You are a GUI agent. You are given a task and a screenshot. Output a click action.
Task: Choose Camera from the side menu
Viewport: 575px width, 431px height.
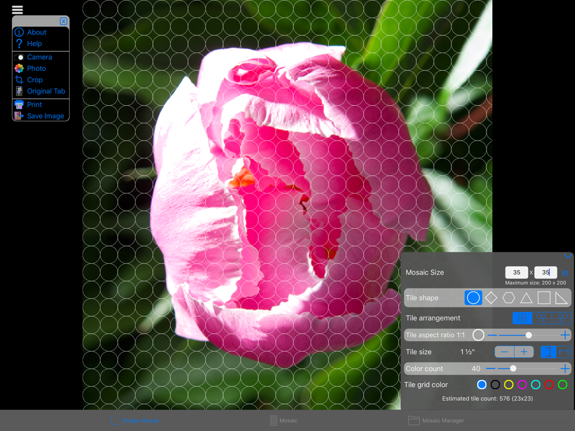(x=41, y=57)
